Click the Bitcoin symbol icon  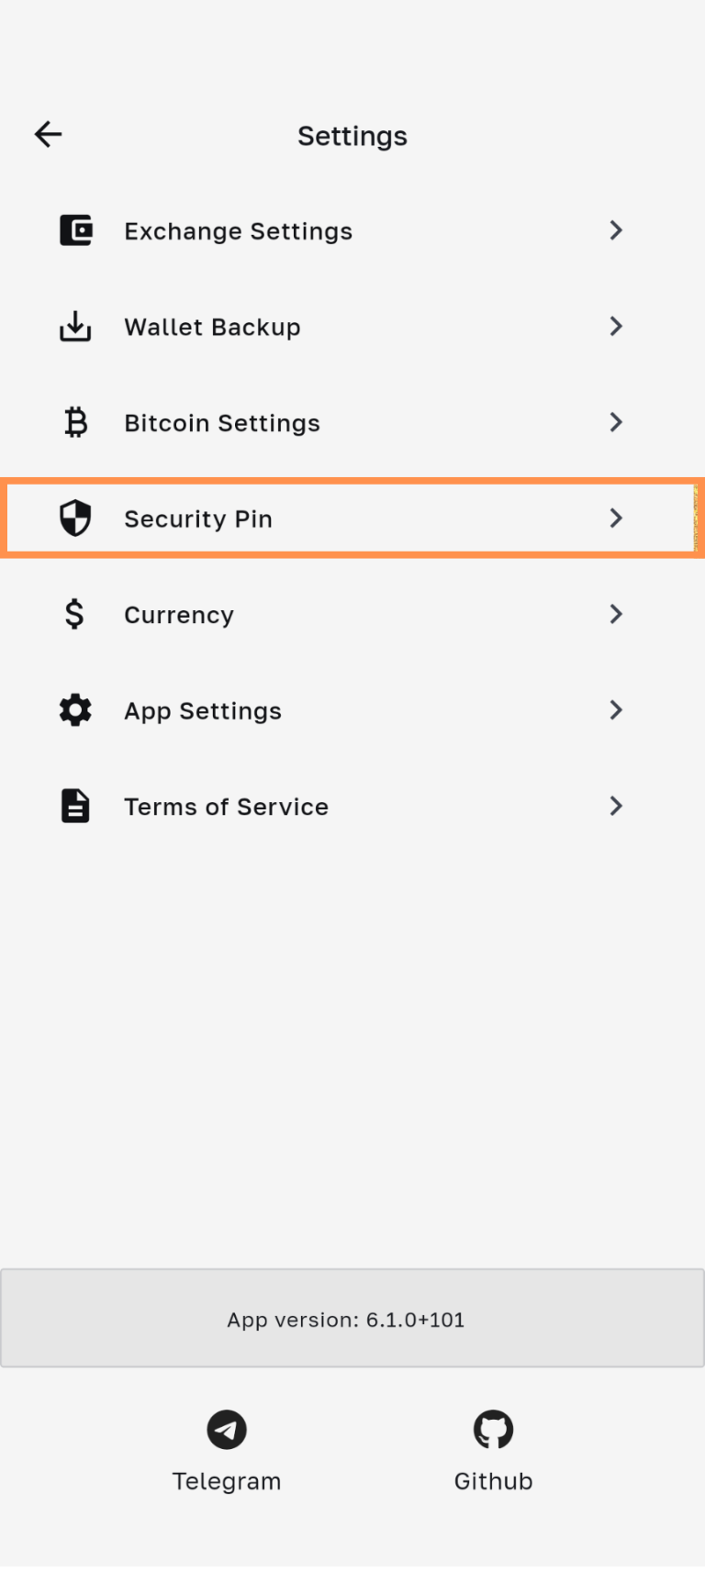(x=75, y=422)
